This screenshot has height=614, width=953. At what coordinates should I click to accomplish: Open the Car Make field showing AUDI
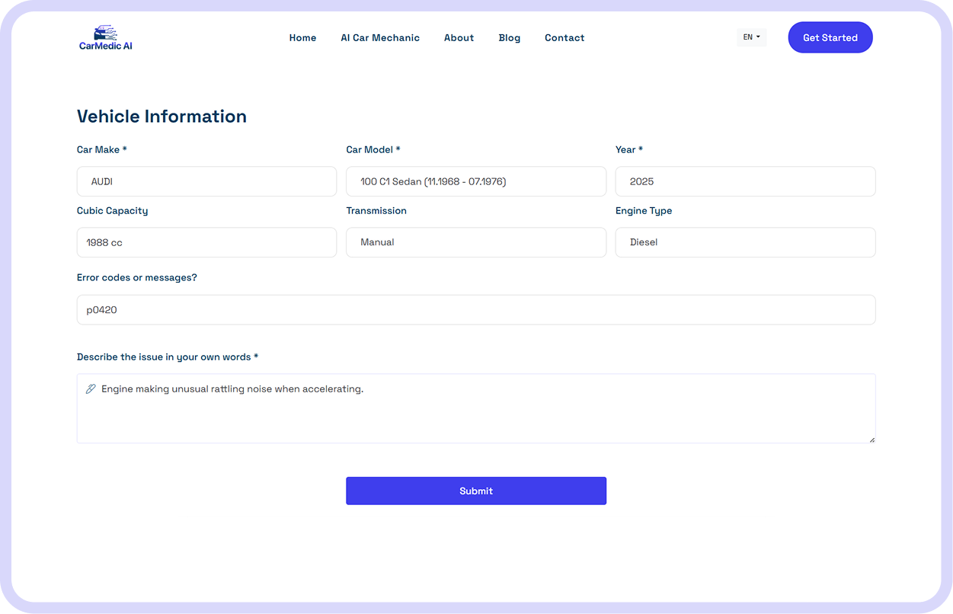(x=206, y=181)
